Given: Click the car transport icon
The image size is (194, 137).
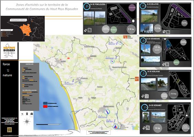Looking at the screenshot, I should [32, 114].
